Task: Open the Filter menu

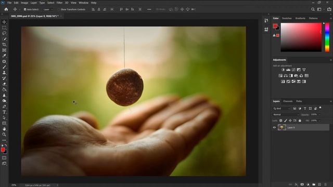Action: coord(59,3)
